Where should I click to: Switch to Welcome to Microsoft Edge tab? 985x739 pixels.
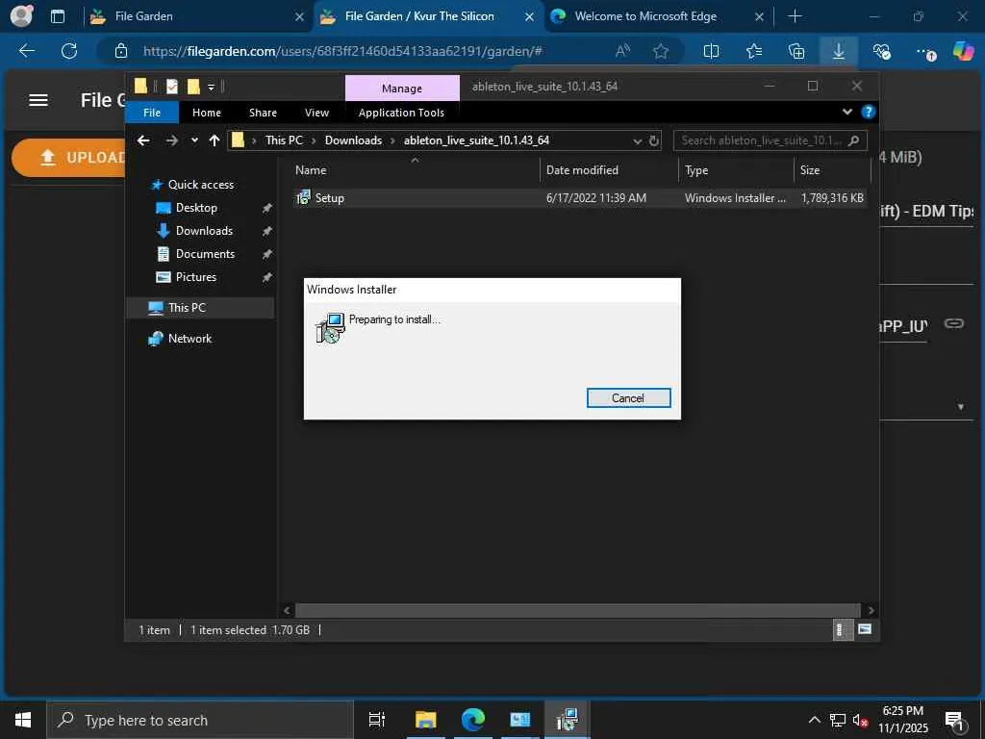coord(658,16)
